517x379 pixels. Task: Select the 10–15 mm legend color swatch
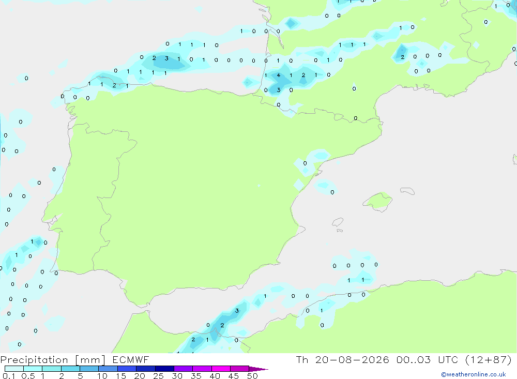click(108, 369)
